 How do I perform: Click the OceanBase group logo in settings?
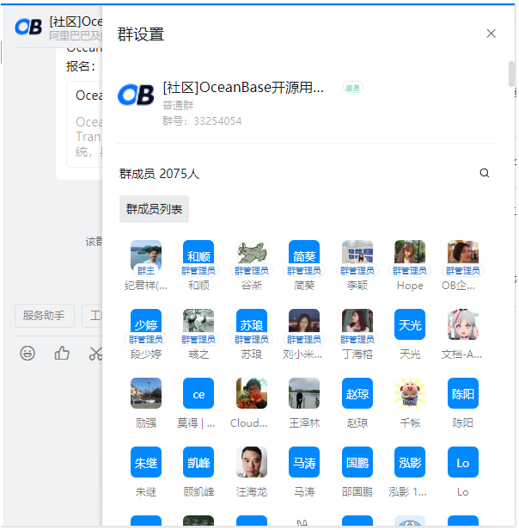point(136,95)
